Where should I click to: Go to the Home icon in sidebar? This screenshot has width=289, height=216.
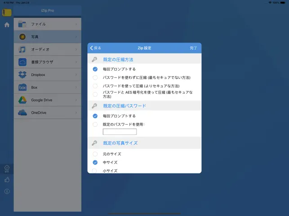pos(7,25)
